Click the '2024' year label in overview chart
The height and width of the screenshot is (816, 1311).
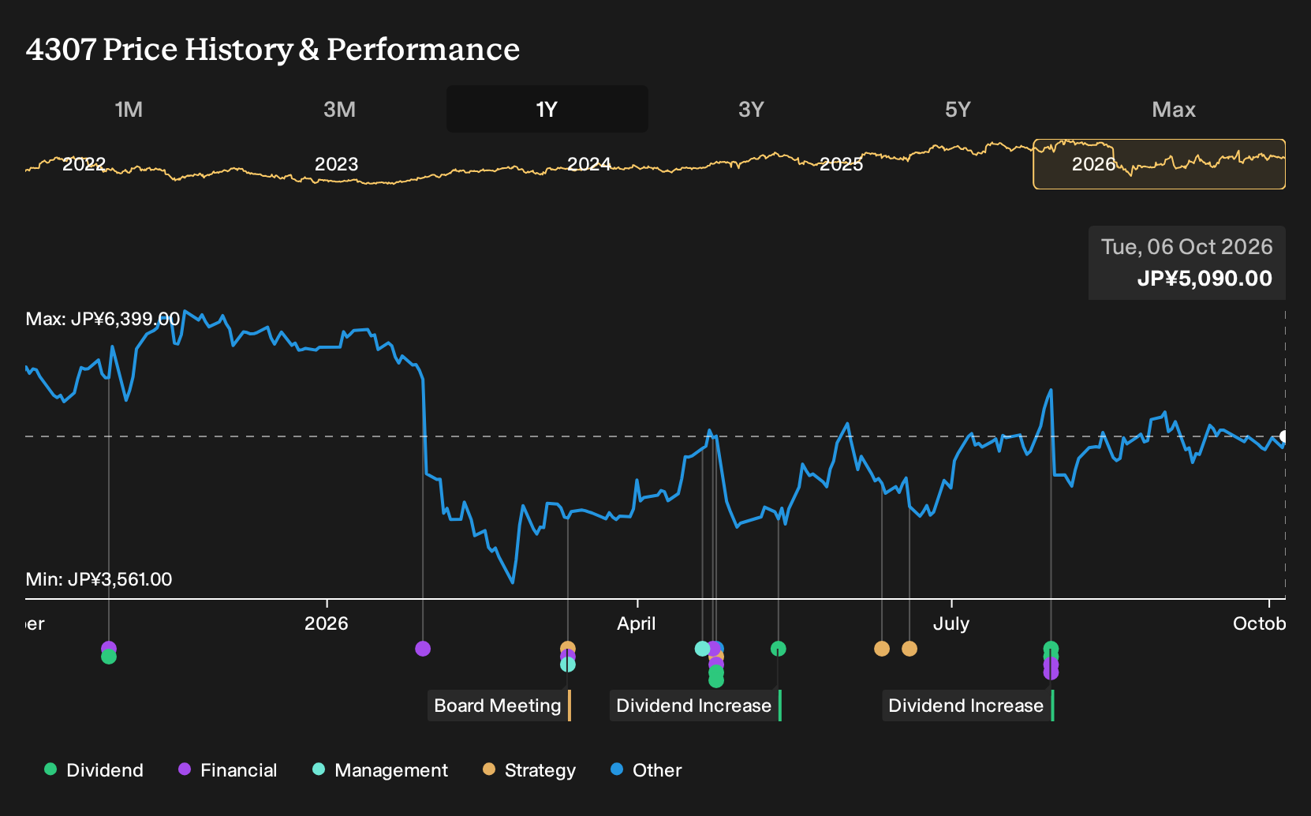588,164
